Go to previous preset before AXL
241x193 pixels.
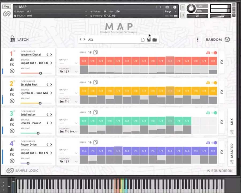[81, 40]
